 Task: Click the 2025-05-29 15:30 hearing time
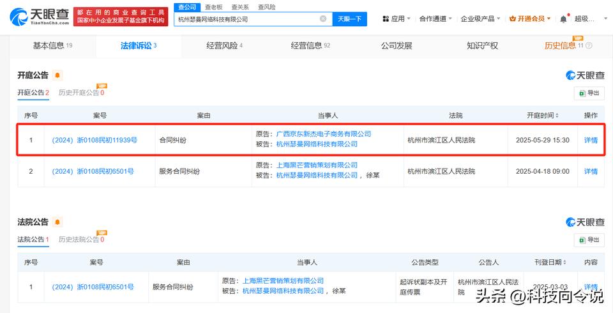pos(543,140)
